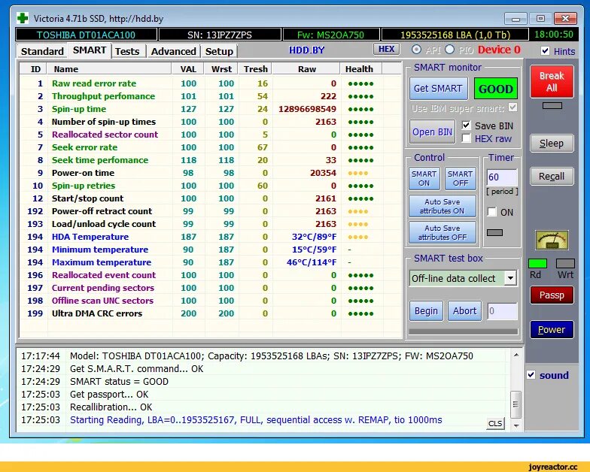Toggle the HEX button
This screenshot has height=472, width=590.
tap(386, 50)
